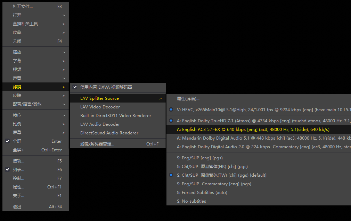Open the 比例 submenu
This screenshot has width=351, height=221.
click(35, 124)
